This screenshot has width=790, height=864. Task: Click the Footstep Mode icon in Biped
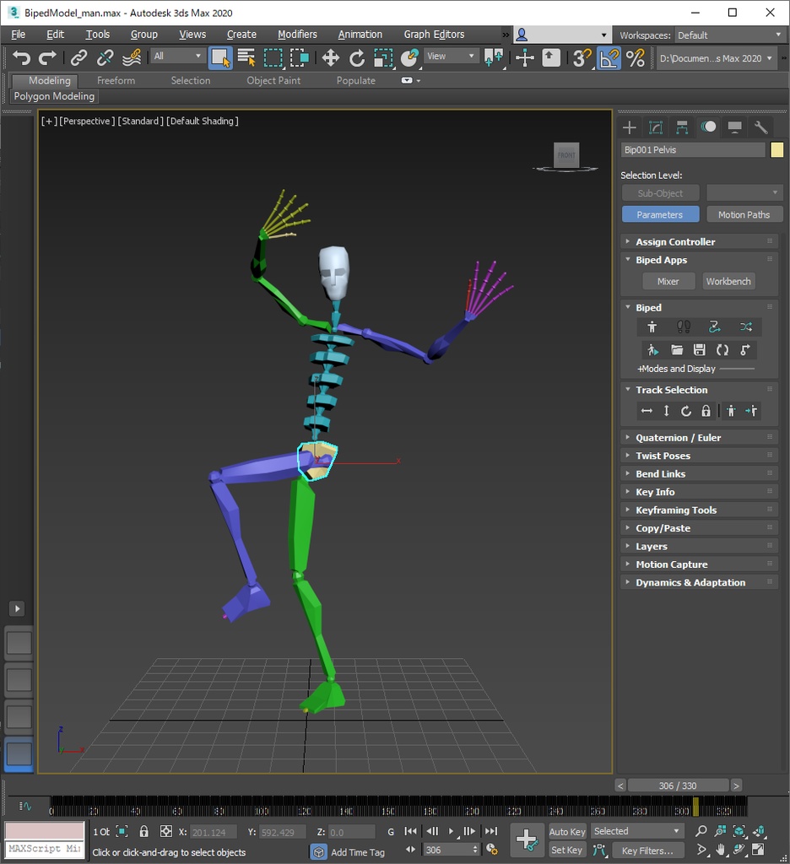[684, 327]
